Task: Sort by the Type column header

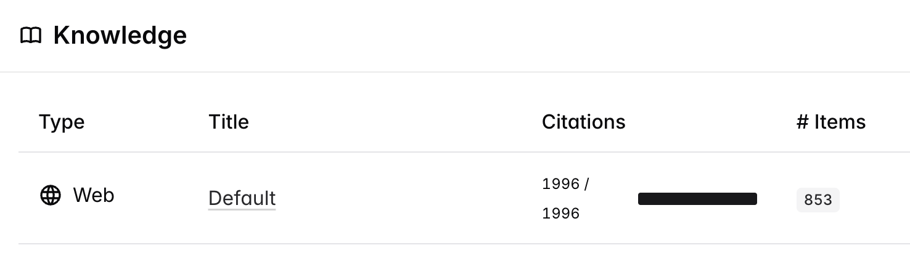Action: [x=62, y=122]
